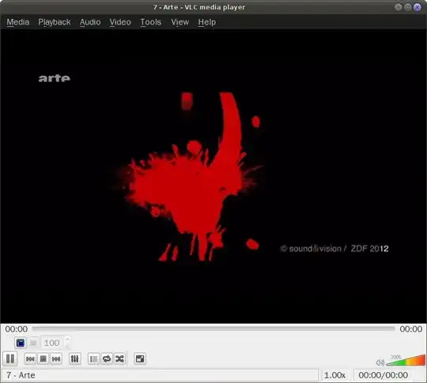Screen dimensions: 427x383
Task: Click the 1.00x playback speed label
Action: (x=334, y=375)
